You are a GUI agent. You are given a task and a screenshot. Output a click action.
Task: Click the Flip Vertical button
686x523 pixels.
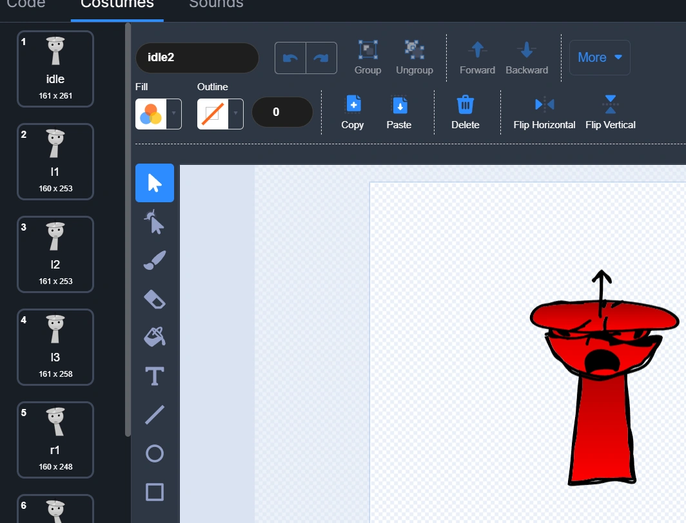point(610,113)
